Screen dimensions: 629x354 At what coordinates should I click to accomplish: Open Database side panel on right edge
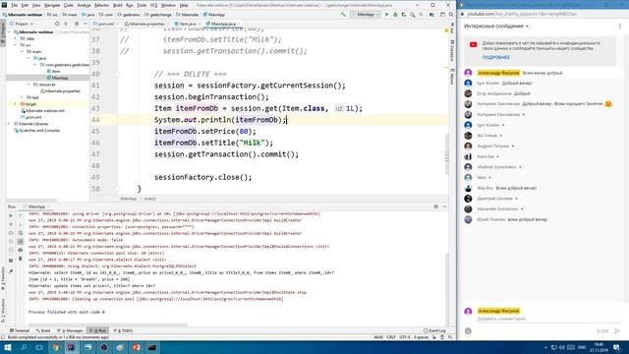coord(452,50)
